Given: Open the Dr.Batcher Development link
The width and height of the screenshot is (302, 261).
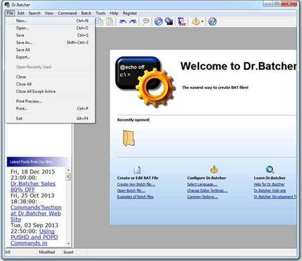Looking at the screenshot, I should pos(275,197).
